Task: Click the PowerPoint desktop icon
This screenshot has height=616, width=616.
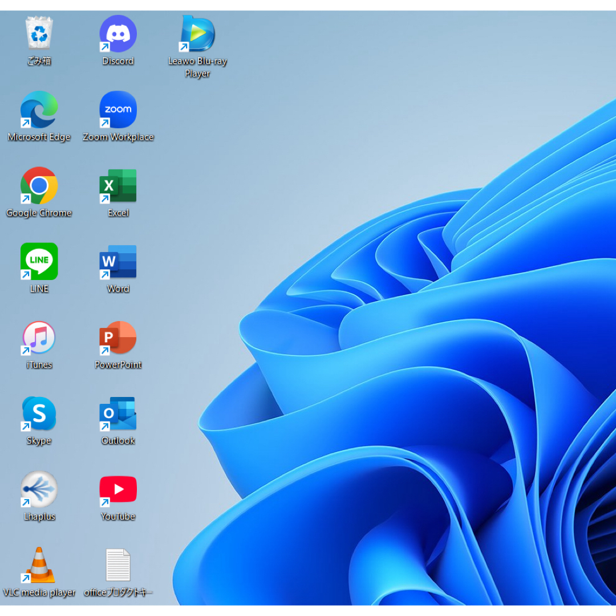Action: coord(118,338)
